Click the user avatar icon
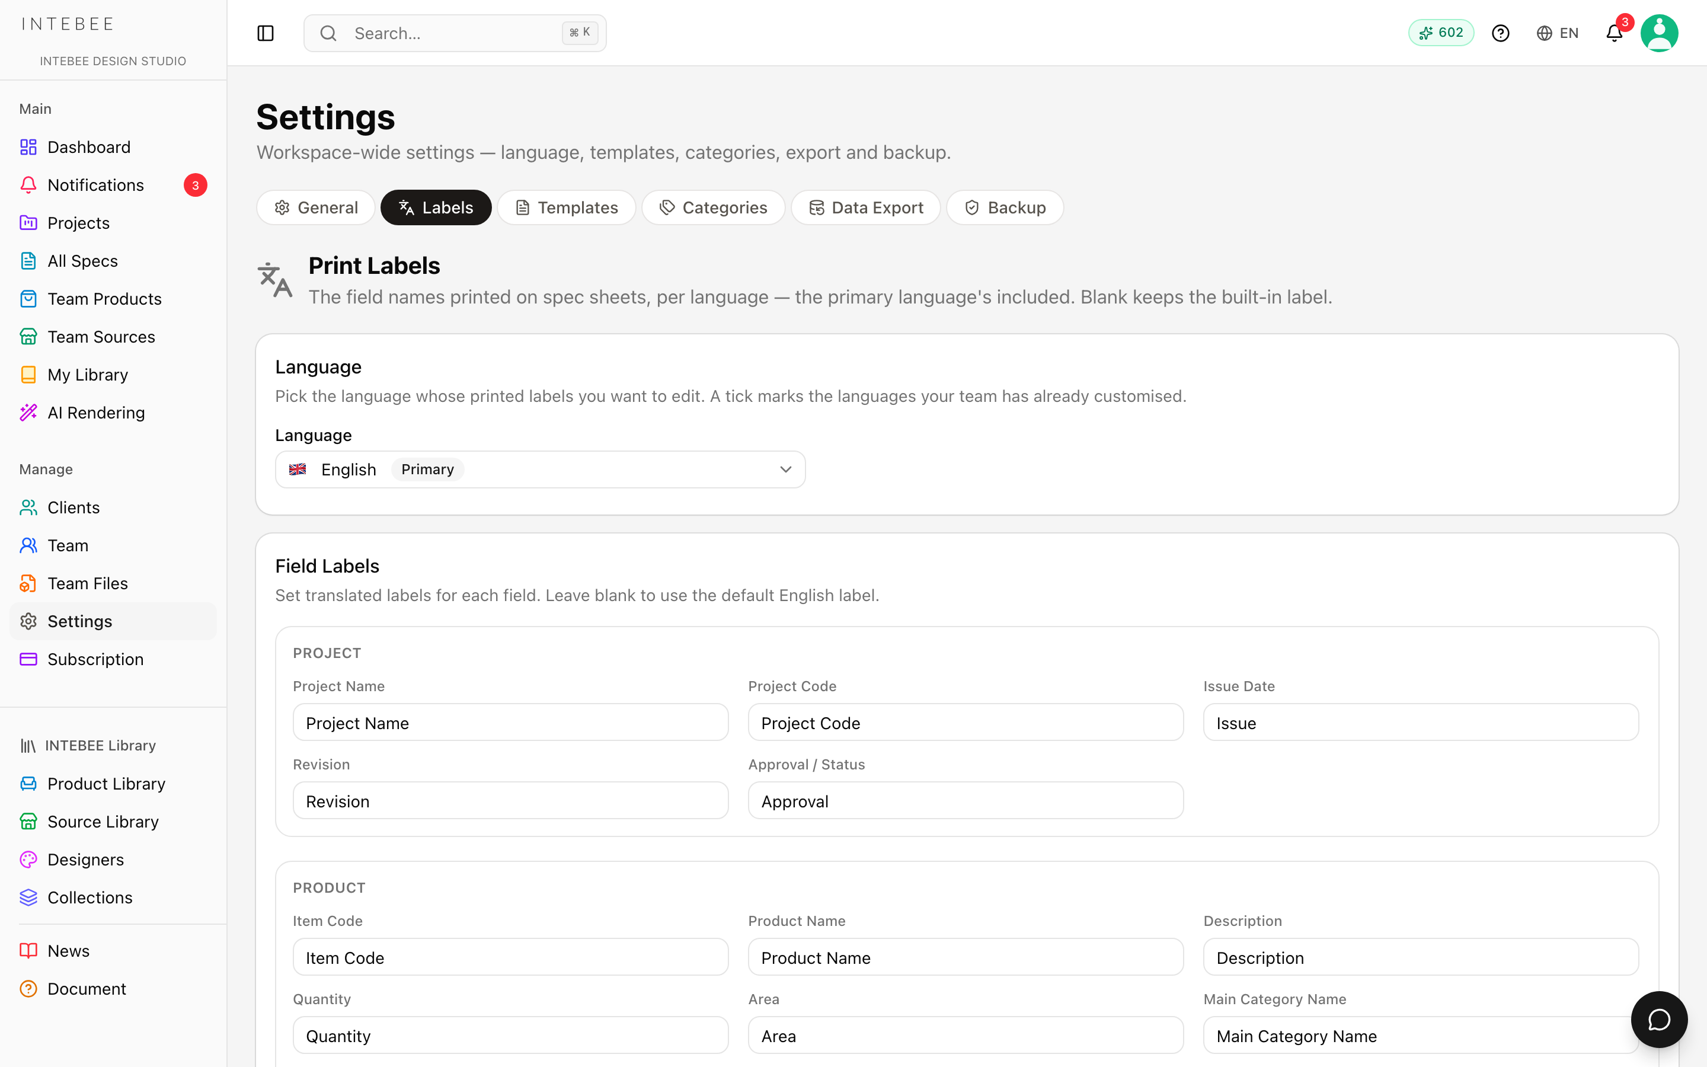Screen dimensions: 1707x1067 [1659, 33]
